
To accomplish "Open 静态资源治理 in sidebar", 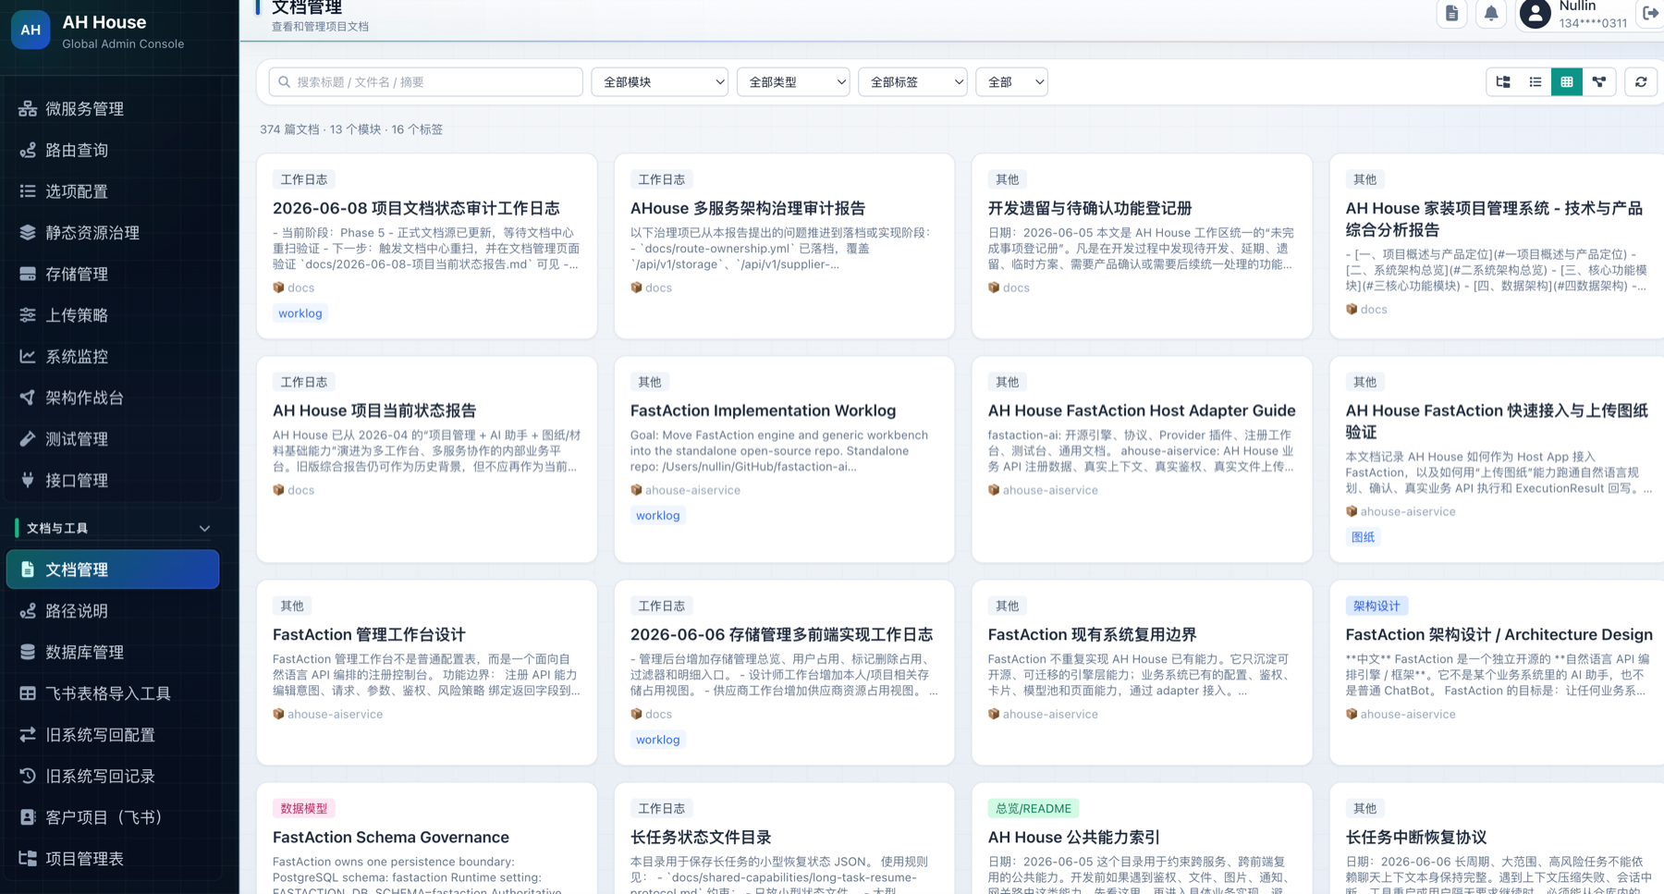I will 113,233.
